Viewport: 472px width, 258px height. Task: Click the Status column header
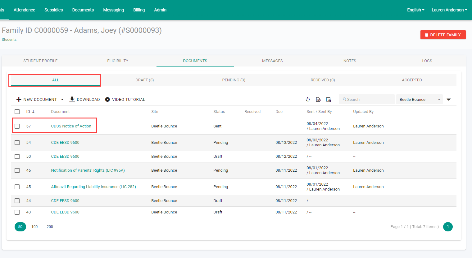click(x=219, y=112)
